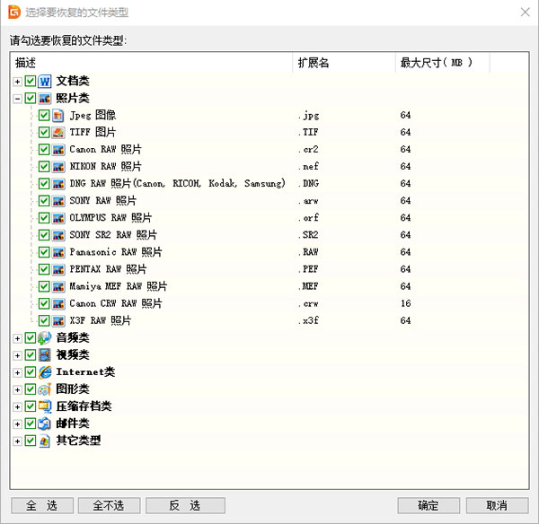Collapse the 照片类 tree node
Viewport: 539px width, 524px height.
pos(17,99)
